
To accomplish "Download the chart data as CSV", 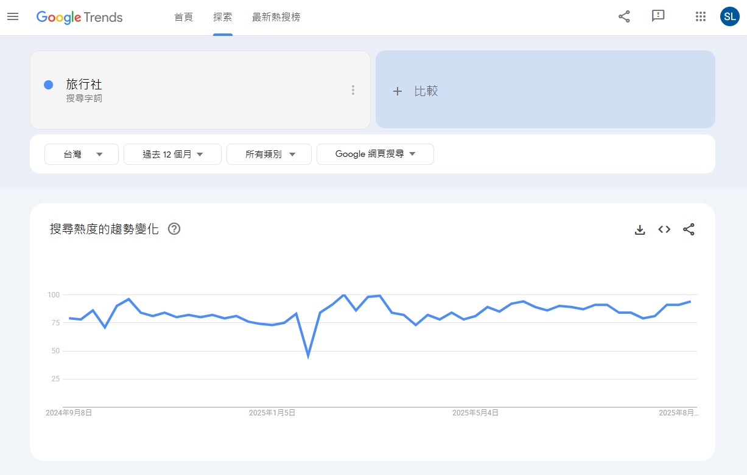I will click(x=640, y=229).
